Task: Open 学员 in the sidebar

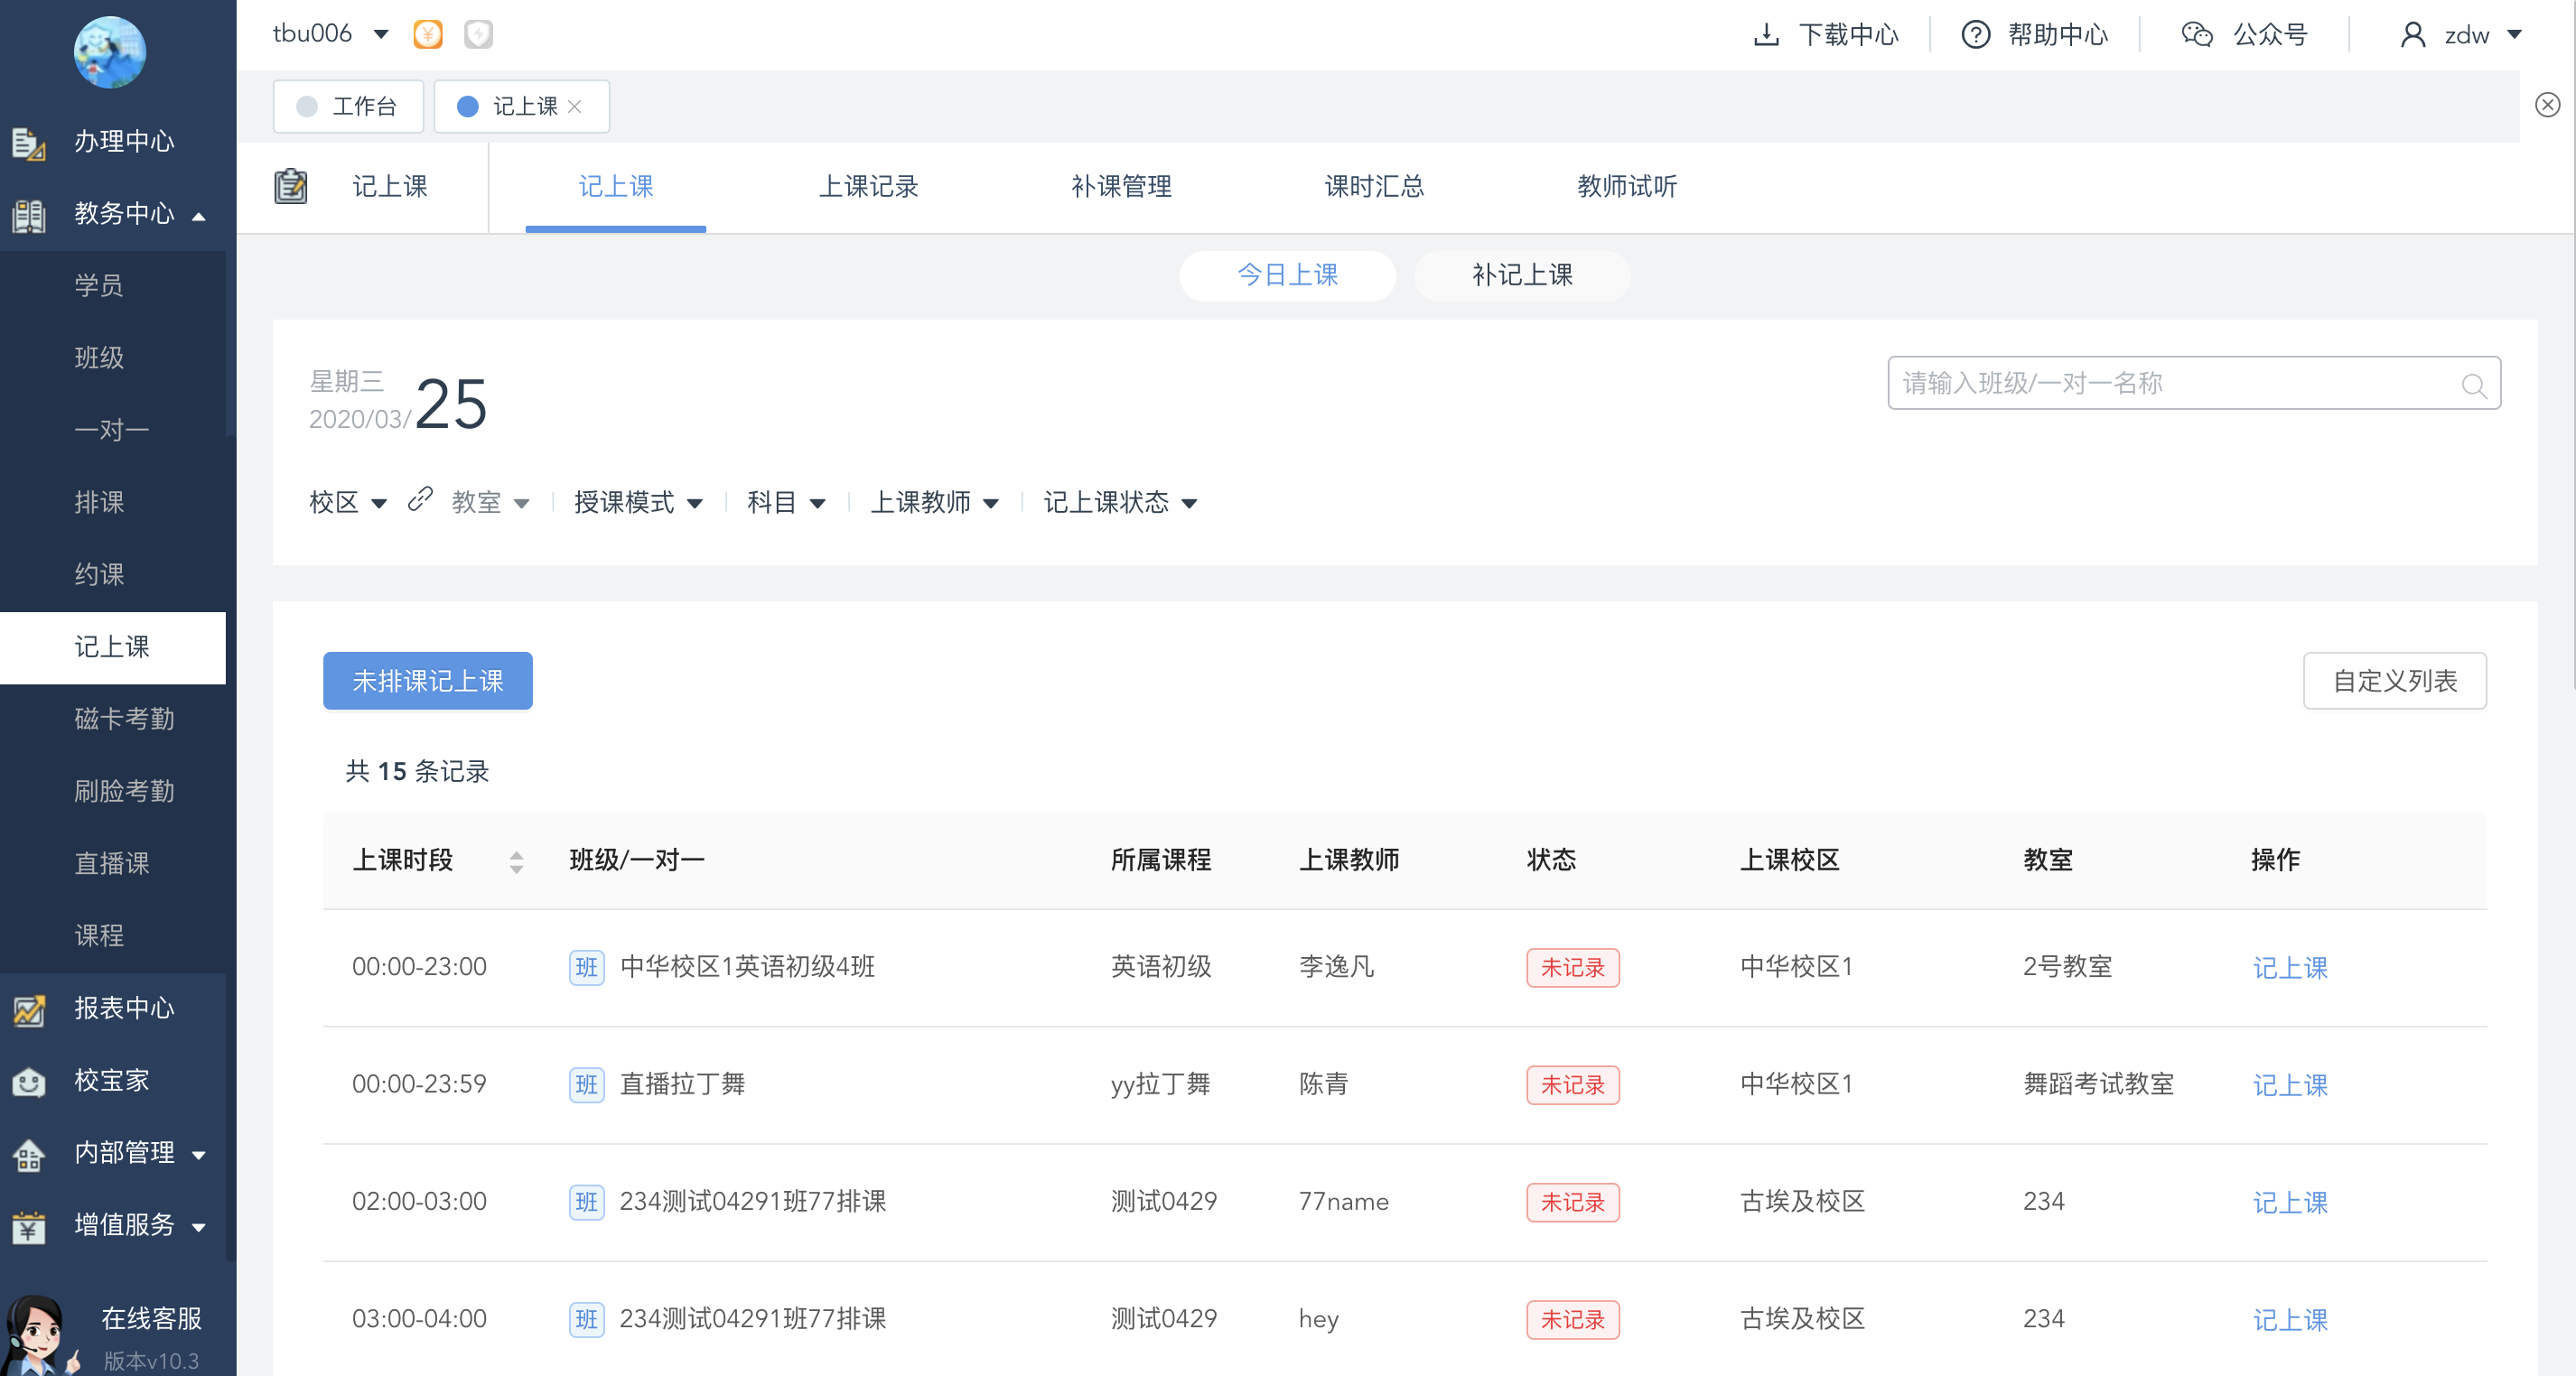Action: tap(99, 286)
